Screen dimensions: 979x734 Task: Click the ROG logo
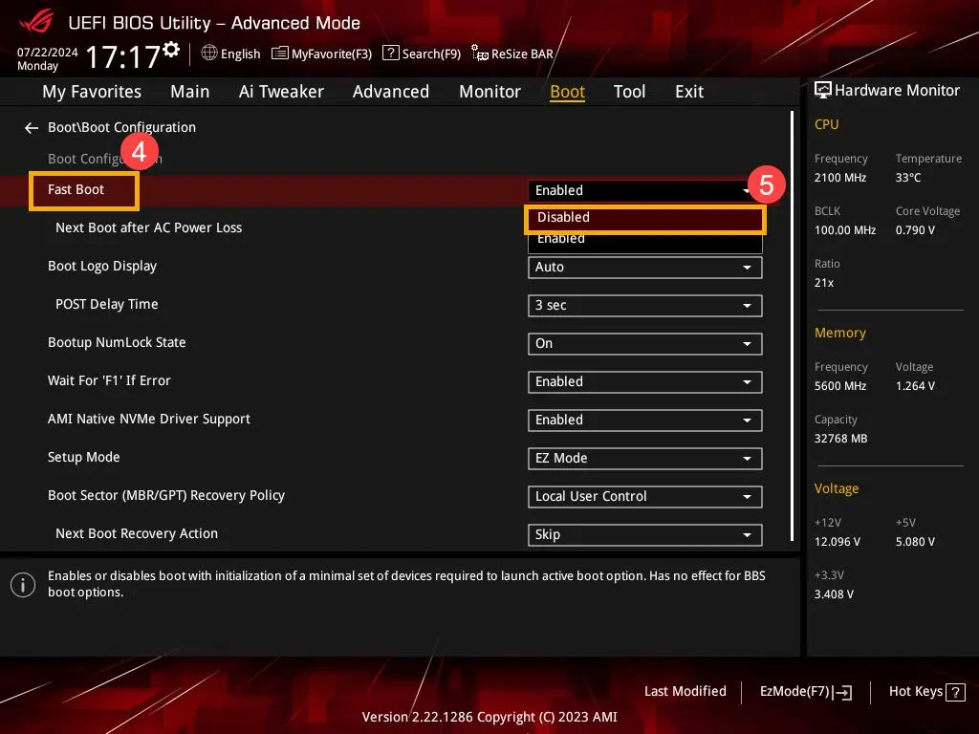point(37,22)
